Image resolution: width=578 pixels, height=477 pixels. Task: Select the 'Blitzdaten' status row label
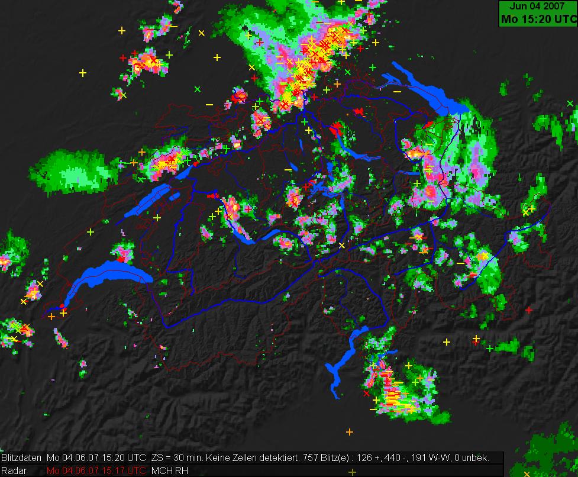click(x=21, y=458)
